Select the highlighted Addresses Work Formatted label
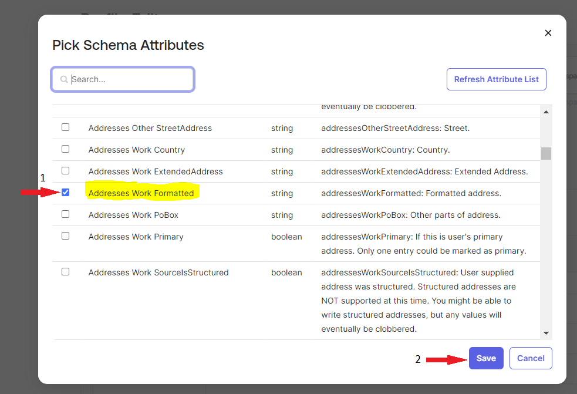577x394 pixels. [x=141, y=193]
